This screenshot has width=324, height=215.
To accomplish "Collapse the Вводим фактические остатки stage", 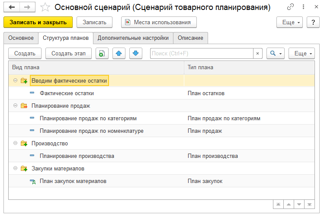I will (15, 80).
